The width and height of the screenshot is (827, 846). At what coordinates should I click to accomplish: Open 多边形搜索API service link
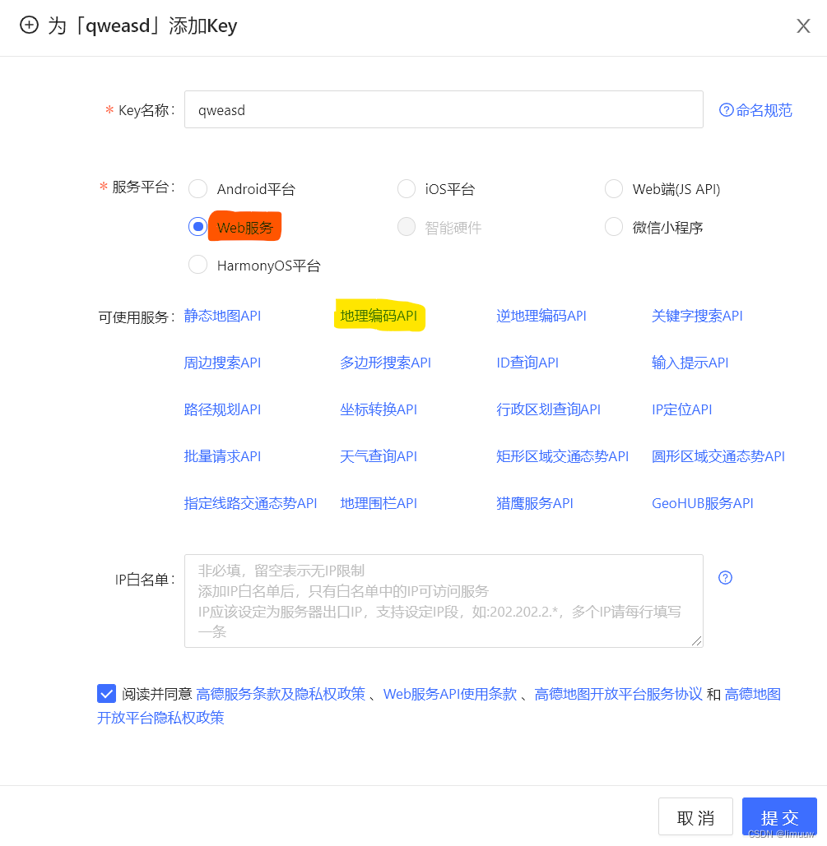point(386,363)
